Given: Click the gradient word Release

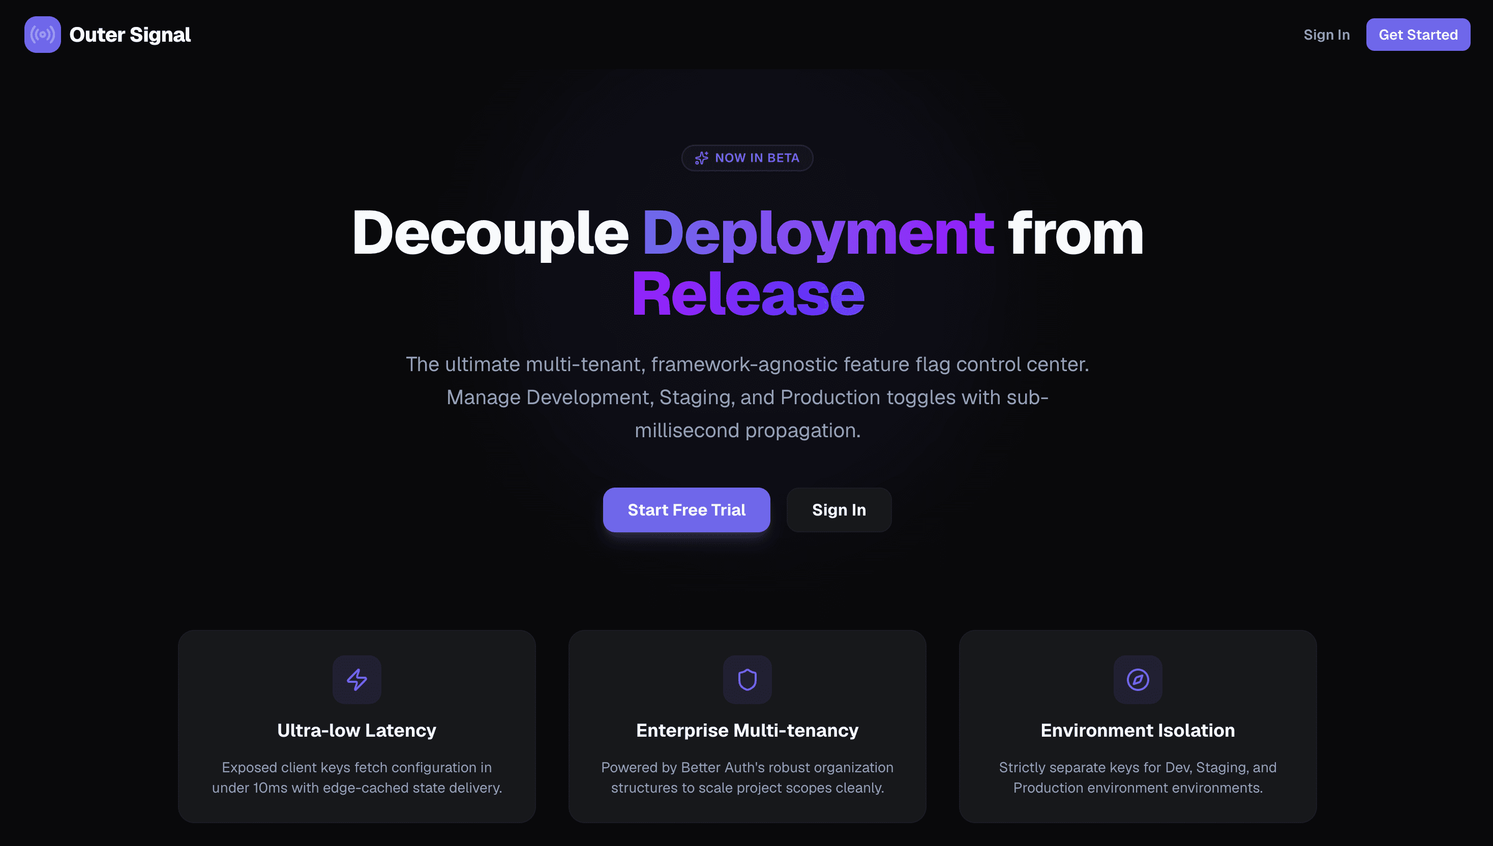Looking at the screenshot, I should click(748, 294).
